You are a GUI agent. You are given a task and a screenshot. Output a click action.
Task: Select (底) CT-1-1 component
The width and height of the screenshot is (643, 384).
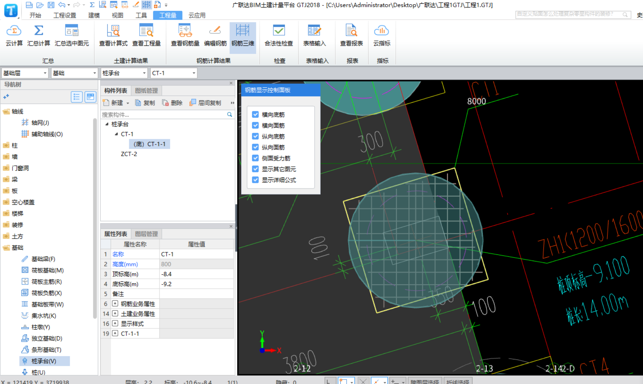[149, 144]
